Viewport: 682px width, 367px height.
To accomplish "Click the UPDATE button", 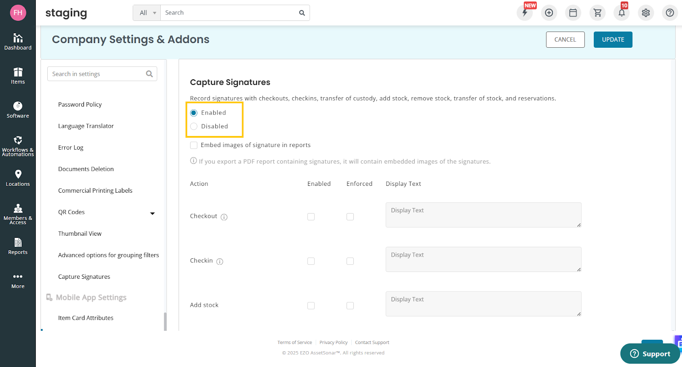I will click(x=613, y=40).
